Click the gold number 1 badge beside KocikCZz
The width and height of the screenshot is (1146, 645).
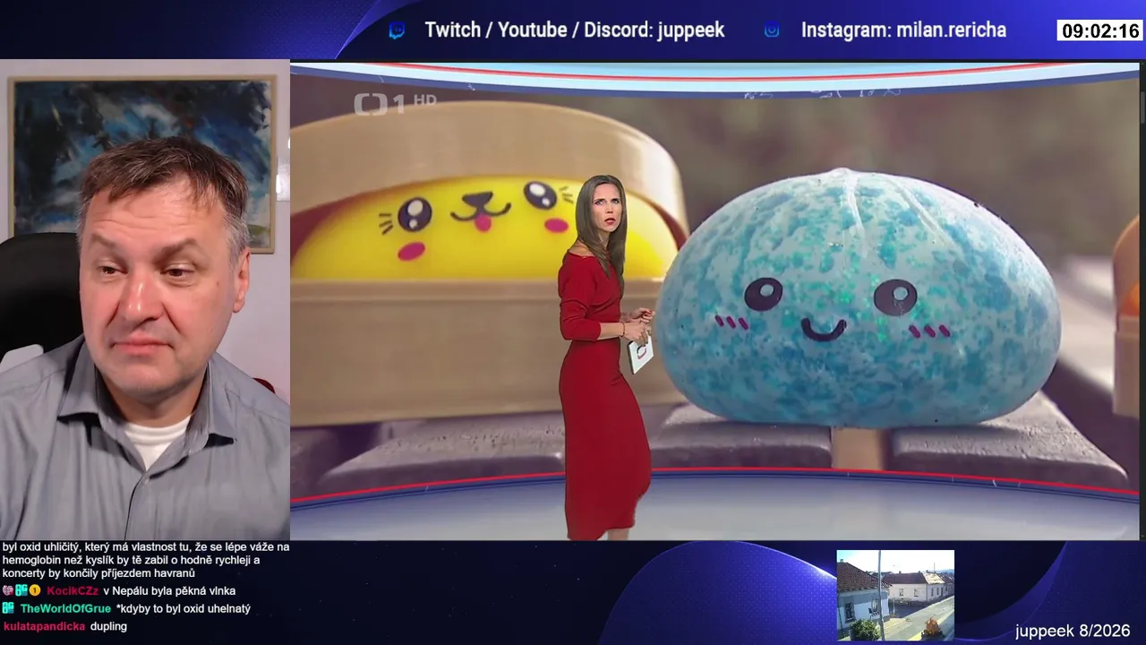point(35,590)
